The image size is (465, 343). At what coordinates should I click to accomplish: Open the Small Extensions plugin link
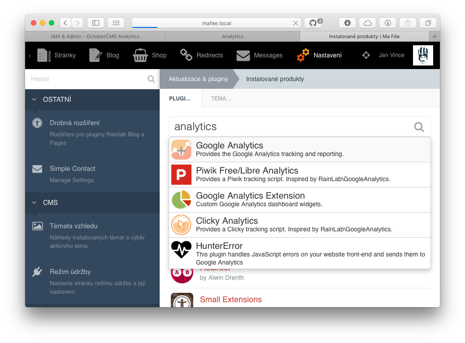click(231, 300)
